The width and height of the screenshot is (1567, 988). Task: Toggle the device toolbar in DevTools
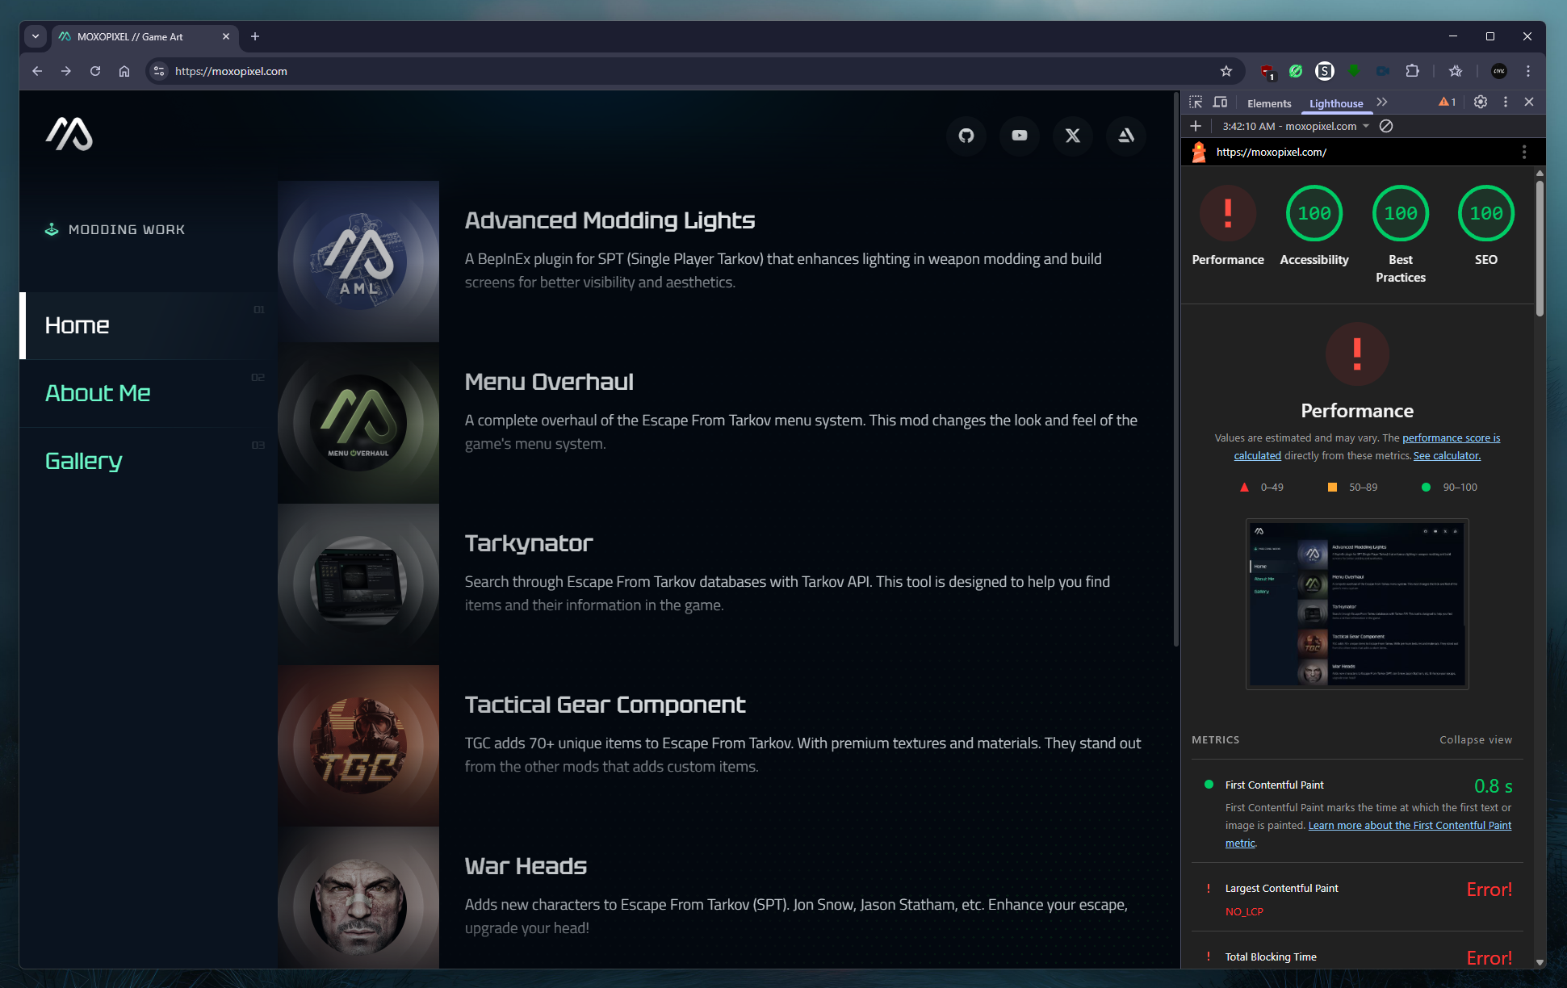(x=1220, y=103)
